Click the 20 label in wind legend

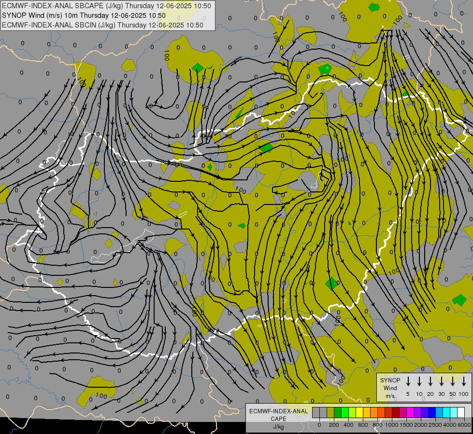(x=430, y=394)
